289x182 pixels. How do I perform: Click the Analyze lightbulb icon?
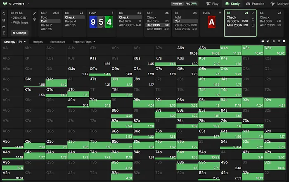click(x=272, y=4)
